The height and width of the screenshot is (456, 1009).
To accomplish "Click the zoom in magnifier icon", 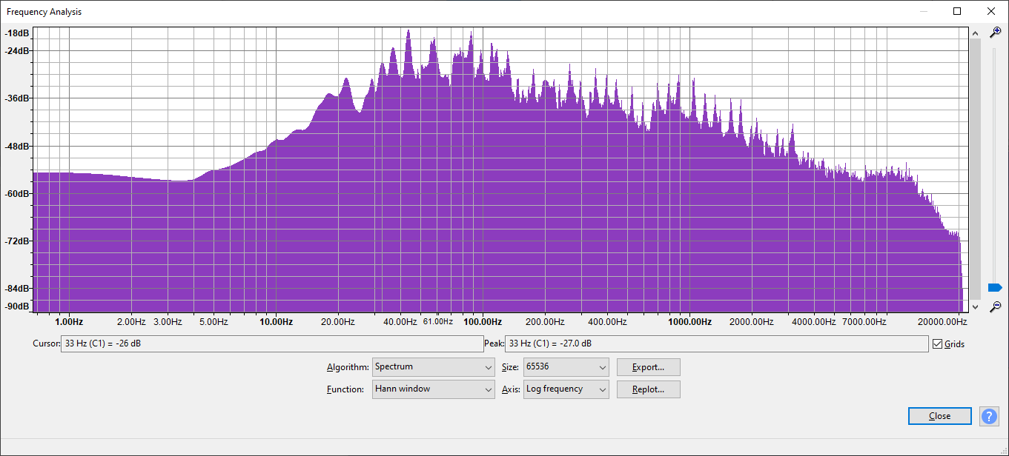I will pyautogui.click(x=996, y=33).
